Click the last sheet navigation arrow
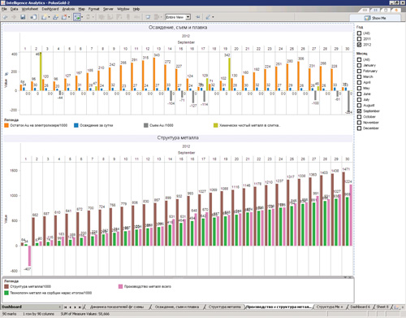Image resolution: width=406 pixels, height=318 pixels. click(80, 307)
